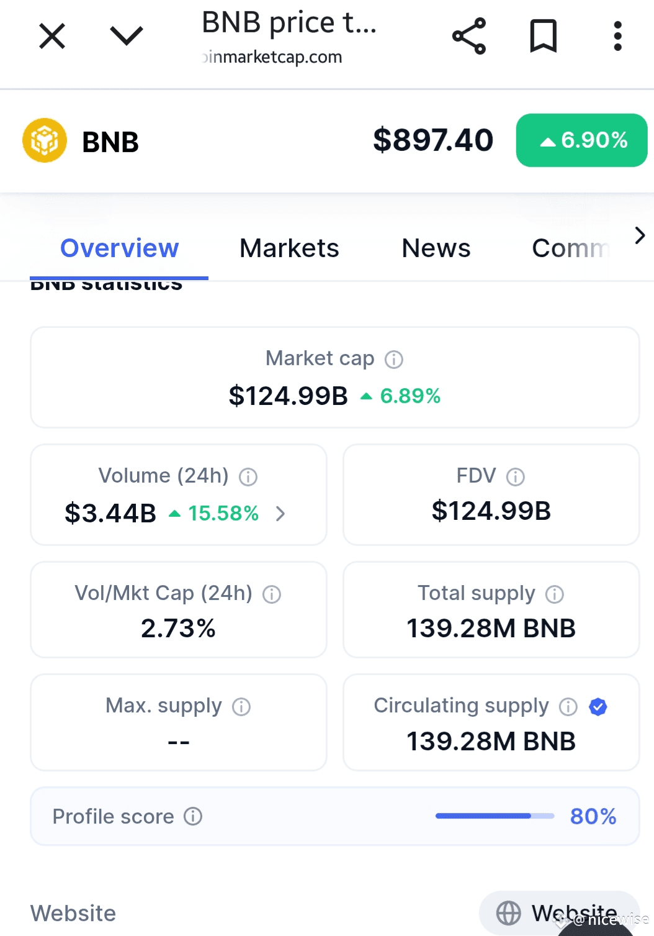Screen dimensions: 654x936
Task: Click the Market cap label
Action: tap(320, 358)
